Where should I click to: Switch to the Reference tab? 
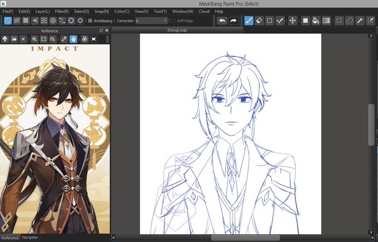coord(10,238)
